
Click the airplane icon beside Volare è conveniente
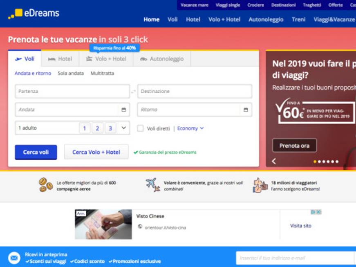click(153, 185)
